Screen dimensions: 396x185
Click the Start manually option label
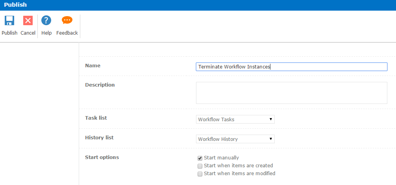[x=221, y=158]
